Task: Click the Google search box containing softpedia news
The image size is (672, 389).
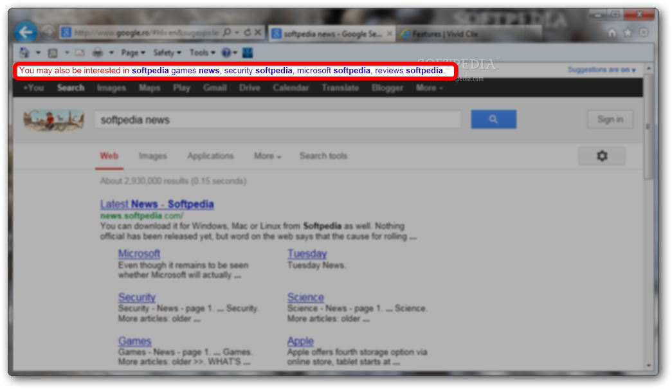Action: coord(278,120)
